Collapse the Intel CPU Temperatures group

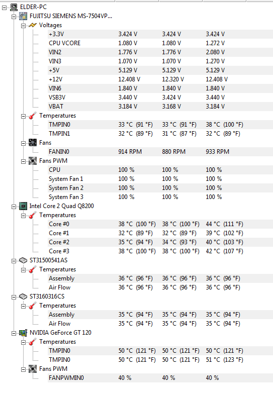[23, 216]
